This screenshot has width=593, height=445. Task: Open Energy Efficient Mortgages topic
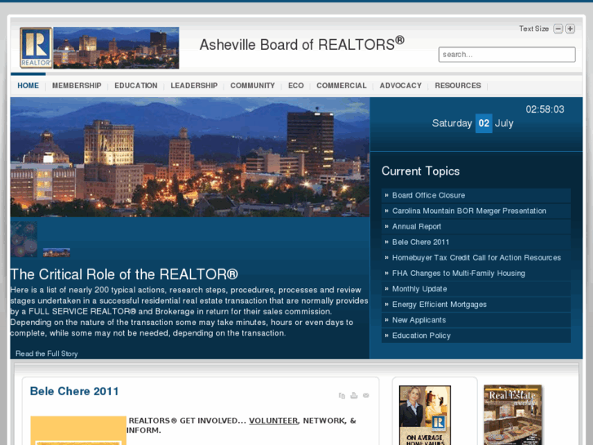(x=476, y=305)
